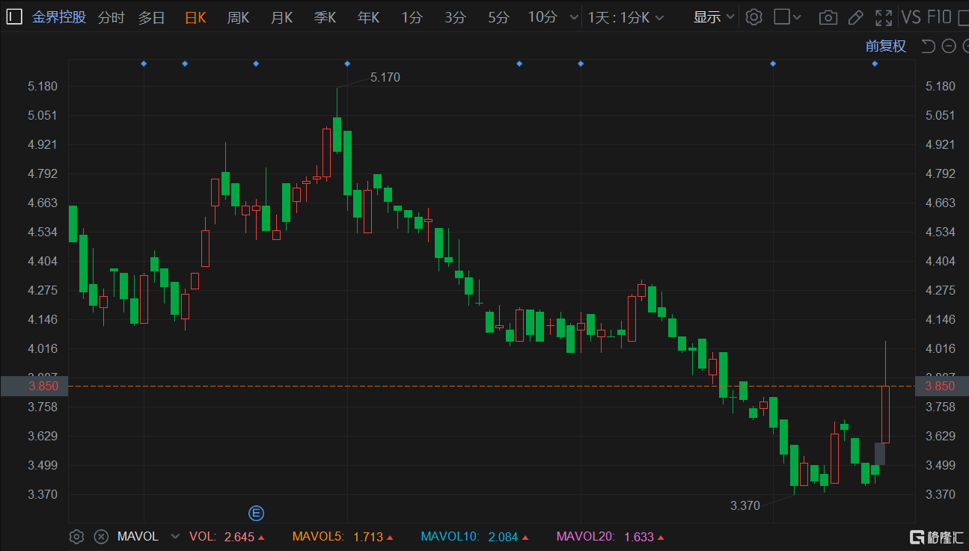The height and width of the screenshot is (551, 969).
Task: Select the 年K yearly tab
Action: [x=369, y=17]
